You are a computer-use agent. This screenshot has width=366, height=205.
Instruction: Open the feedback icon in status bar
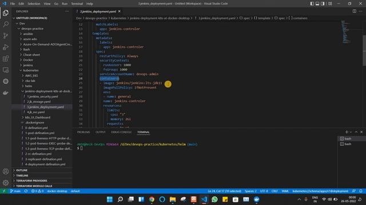click(354, 191)
